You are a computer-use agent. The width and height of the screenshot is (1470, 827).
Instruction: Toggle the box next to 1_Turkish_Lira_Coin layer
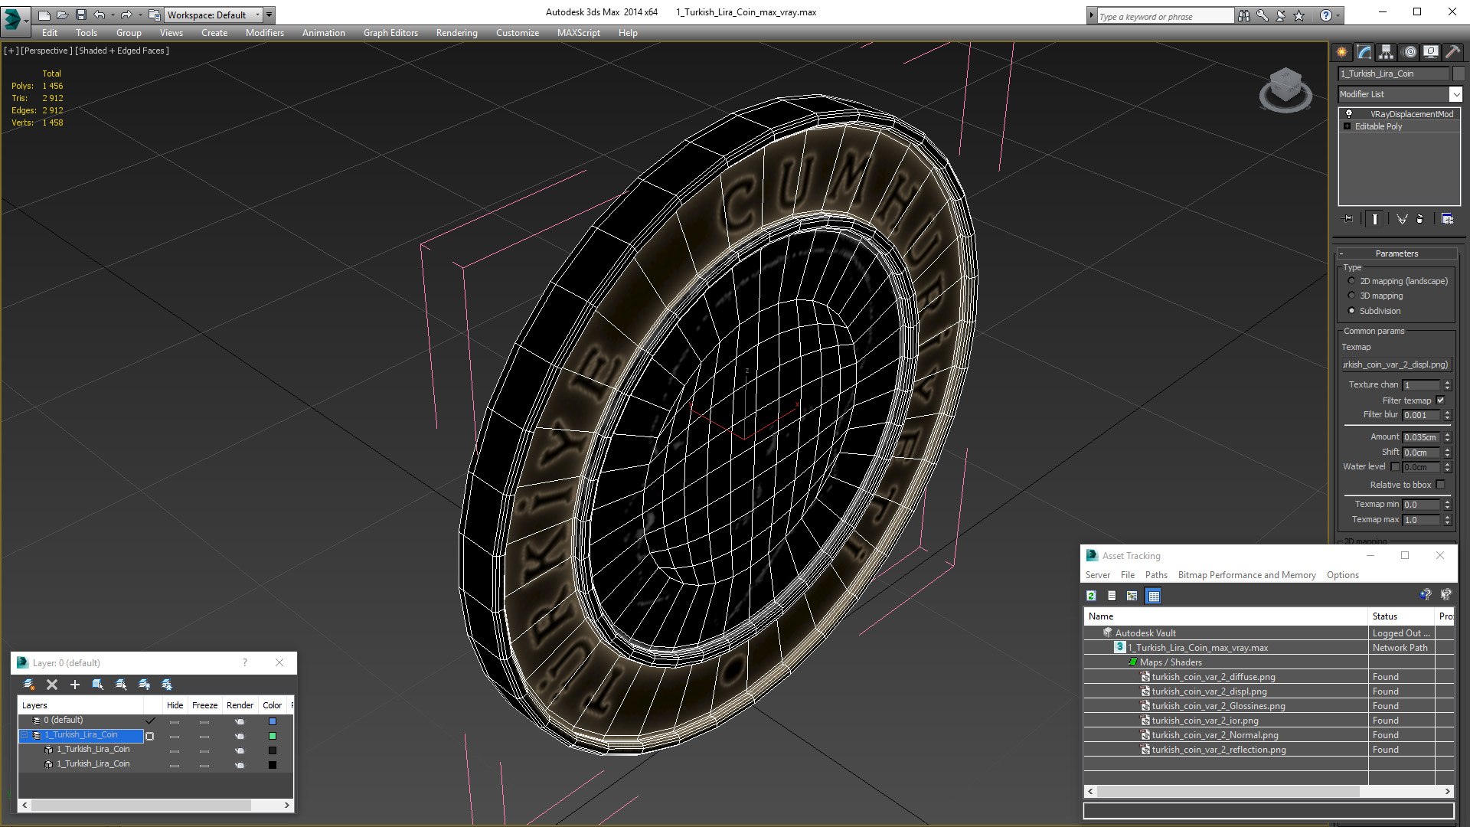pyautogui.click(x=150, y=736)
